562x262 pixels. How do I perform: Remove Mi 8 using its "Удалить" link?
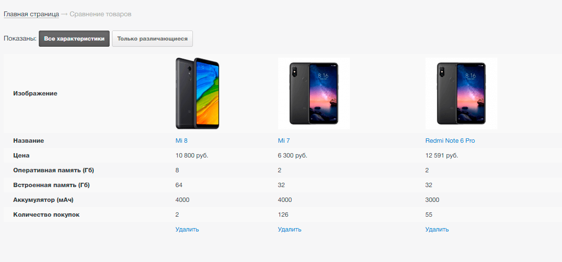187,230
